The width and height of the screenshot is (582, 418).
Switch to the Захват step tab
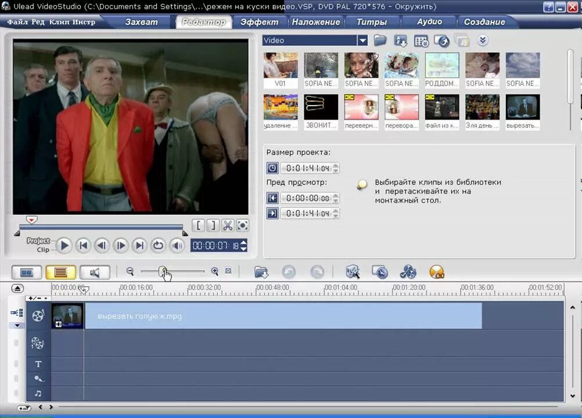point(141,22)
